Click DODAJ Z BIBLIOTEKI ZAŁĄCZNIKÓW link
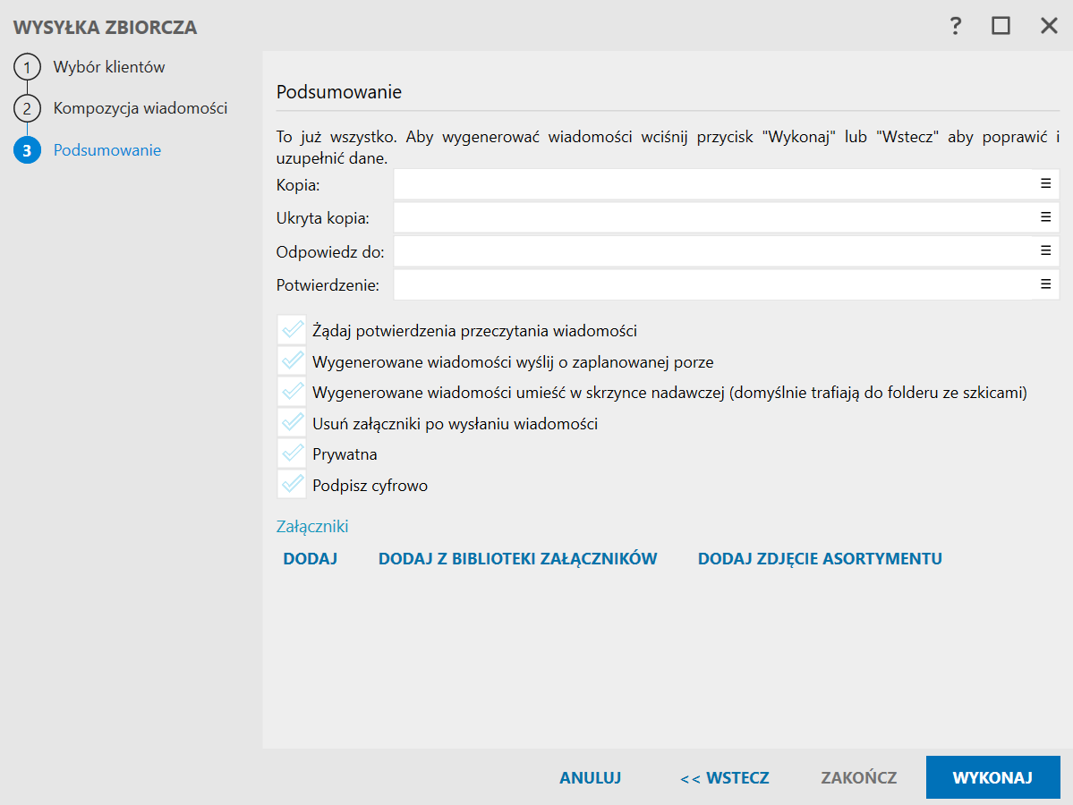The width and height of the screenshot is (1073, 805). pos(517,559)
